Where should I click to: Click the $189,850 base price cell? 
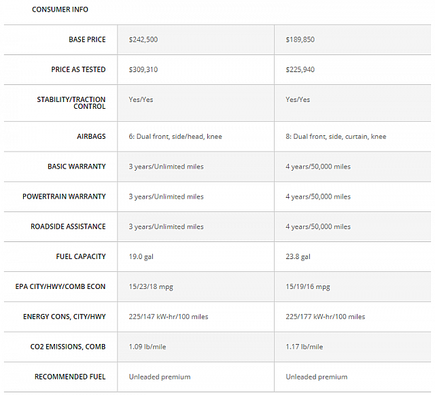click(x=300, y=39)
